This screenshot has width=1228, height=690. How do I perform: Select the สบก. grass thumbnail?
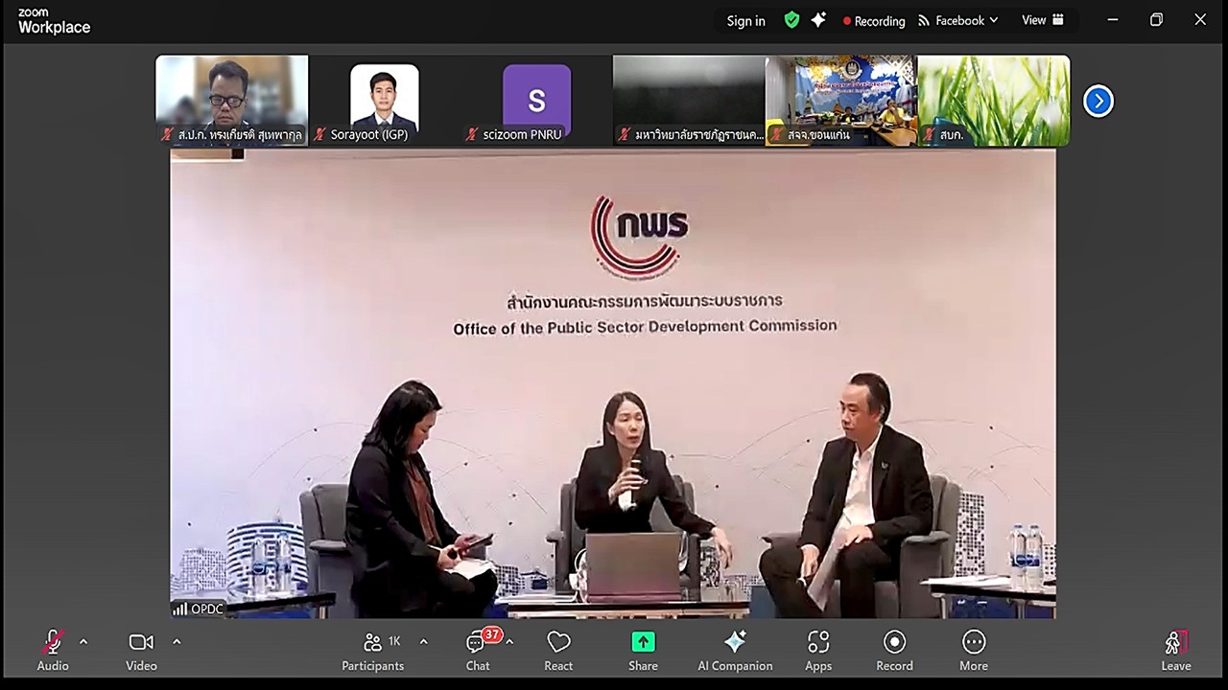[994, 101]
